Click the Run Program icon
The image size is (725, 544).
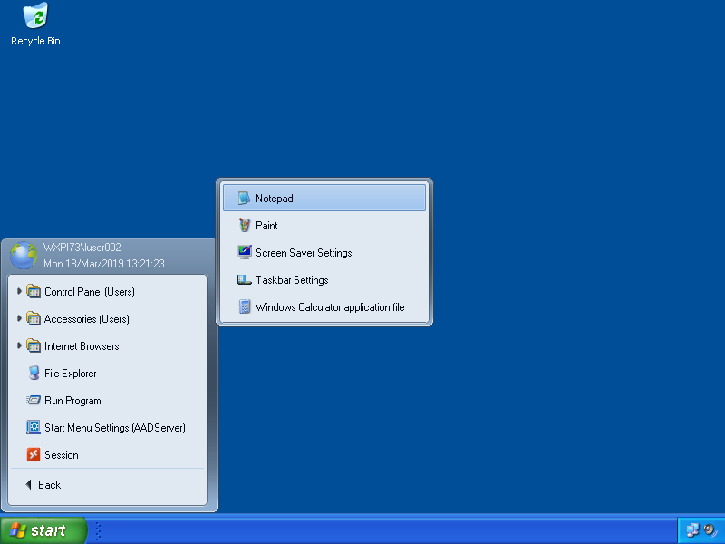[x=34, y=401]
